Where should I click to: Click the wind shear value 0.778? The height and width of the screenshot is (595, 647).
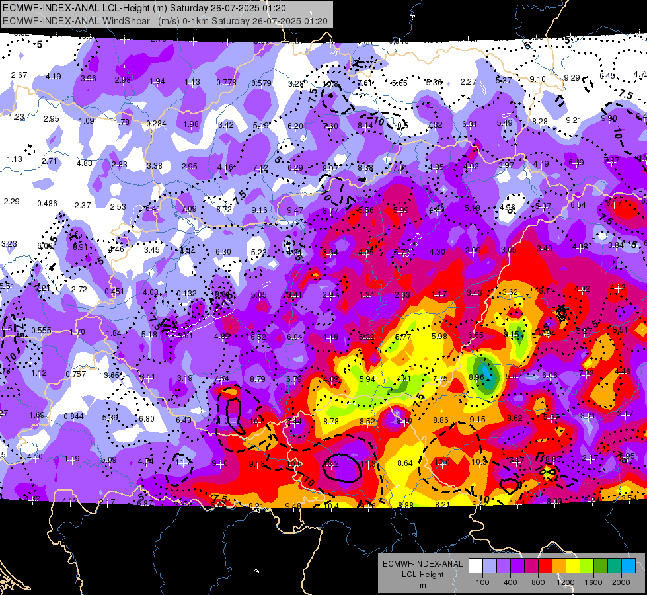coord(226,82)
